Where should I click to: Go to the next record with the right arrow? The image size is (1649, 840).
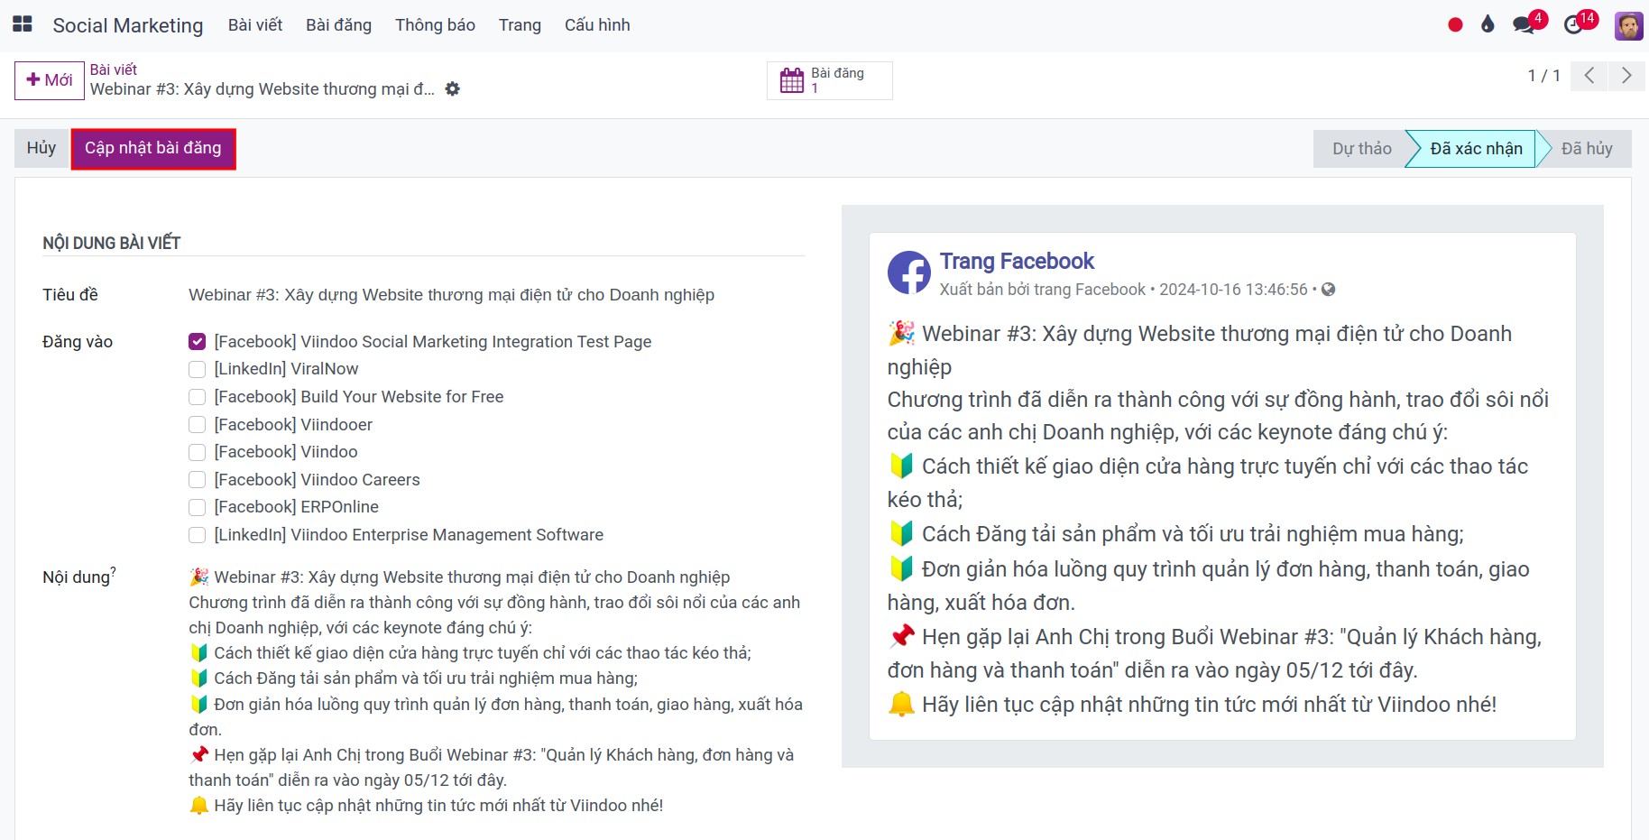pyautogui.click(x=1626, y=76)
